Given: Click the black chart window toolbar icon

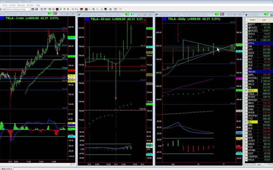Looking at the screenshot, I should click(x=57, y=9).
